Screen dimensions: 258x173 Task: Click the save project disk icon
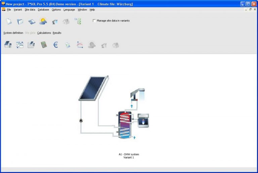[32, 21]
